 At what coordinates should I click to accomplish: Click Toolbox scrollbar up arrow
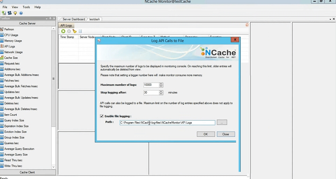coord(54,29)
